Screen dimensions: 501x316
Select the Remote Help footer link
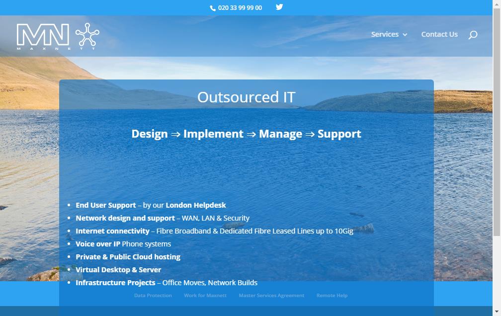(332, 295)
